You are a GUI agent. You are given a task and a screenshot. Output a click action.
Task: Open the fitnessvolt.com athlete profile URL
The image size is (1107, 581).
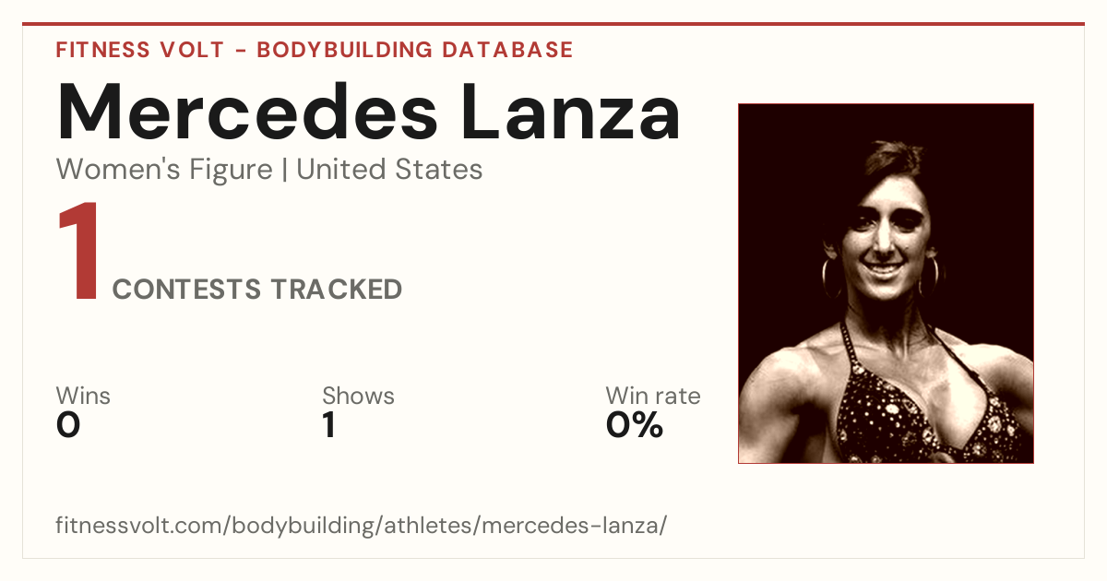[361, 526]
